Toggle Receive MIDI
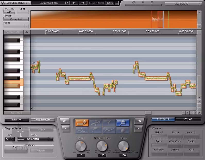 click(x=13, y=32)
